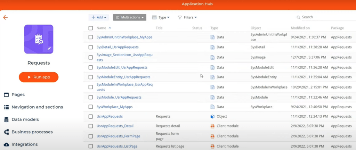Check the SysDetail_UsrAppRequests row checkbox
Screen dimensions: 356x150
(91, 47)
